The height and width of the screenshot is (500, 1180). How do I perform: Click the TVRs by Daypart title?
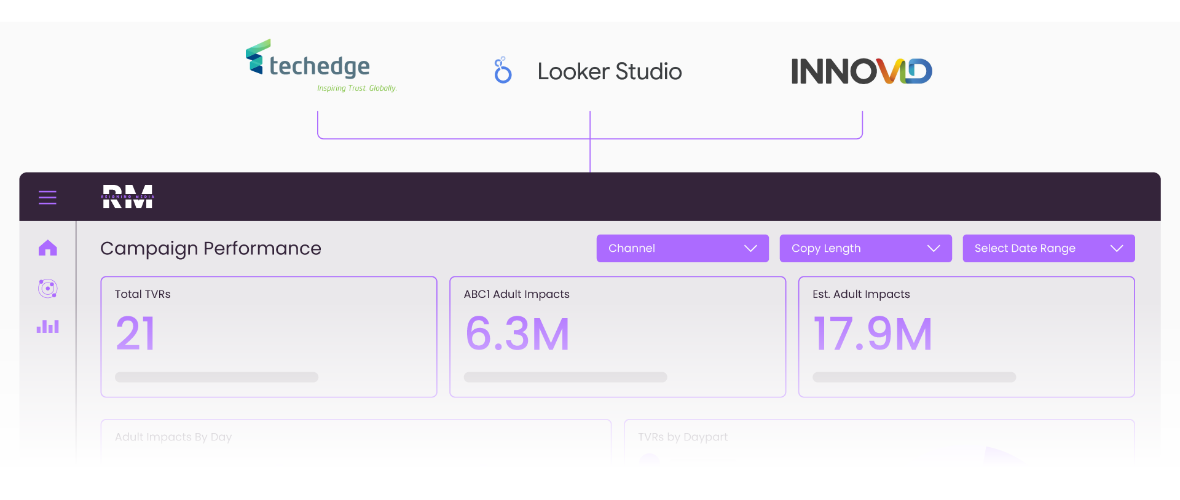683,437
